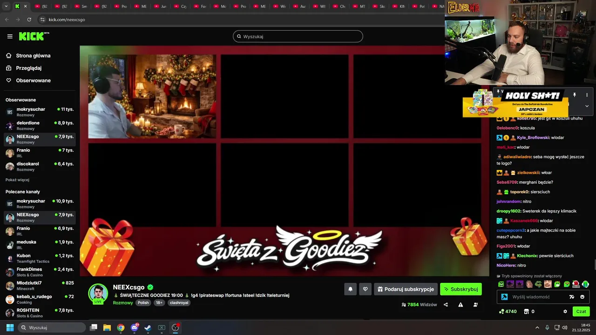Viewport: 596px width, 335px height.
Task: Go to Strona główna
Action: click(33, 55)
